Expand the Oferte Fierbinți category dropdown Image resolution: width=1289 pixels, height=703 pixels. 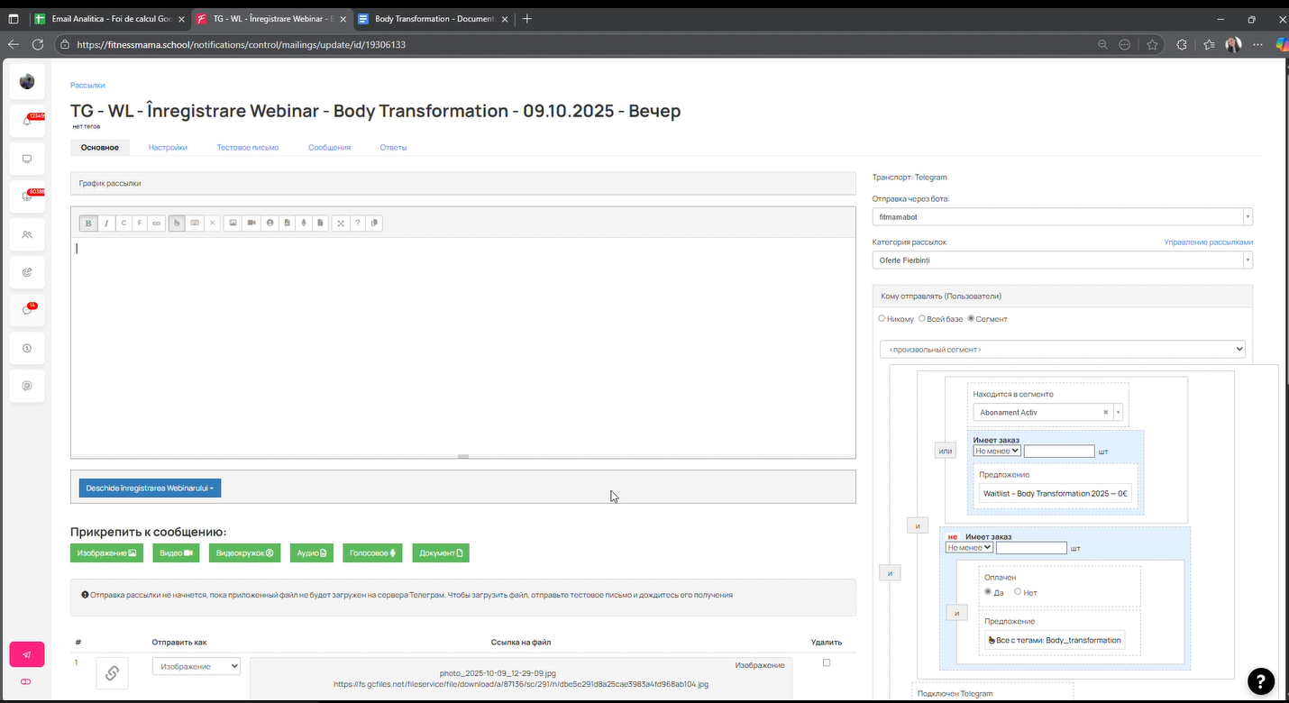point(1062,260)
